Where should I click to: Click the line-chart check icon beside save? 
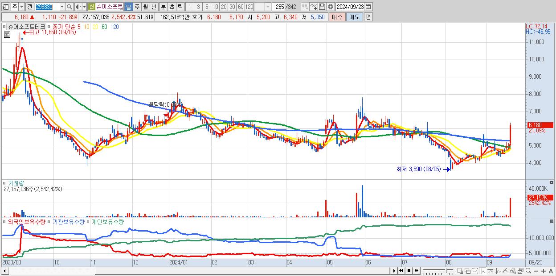pos(314,7)
